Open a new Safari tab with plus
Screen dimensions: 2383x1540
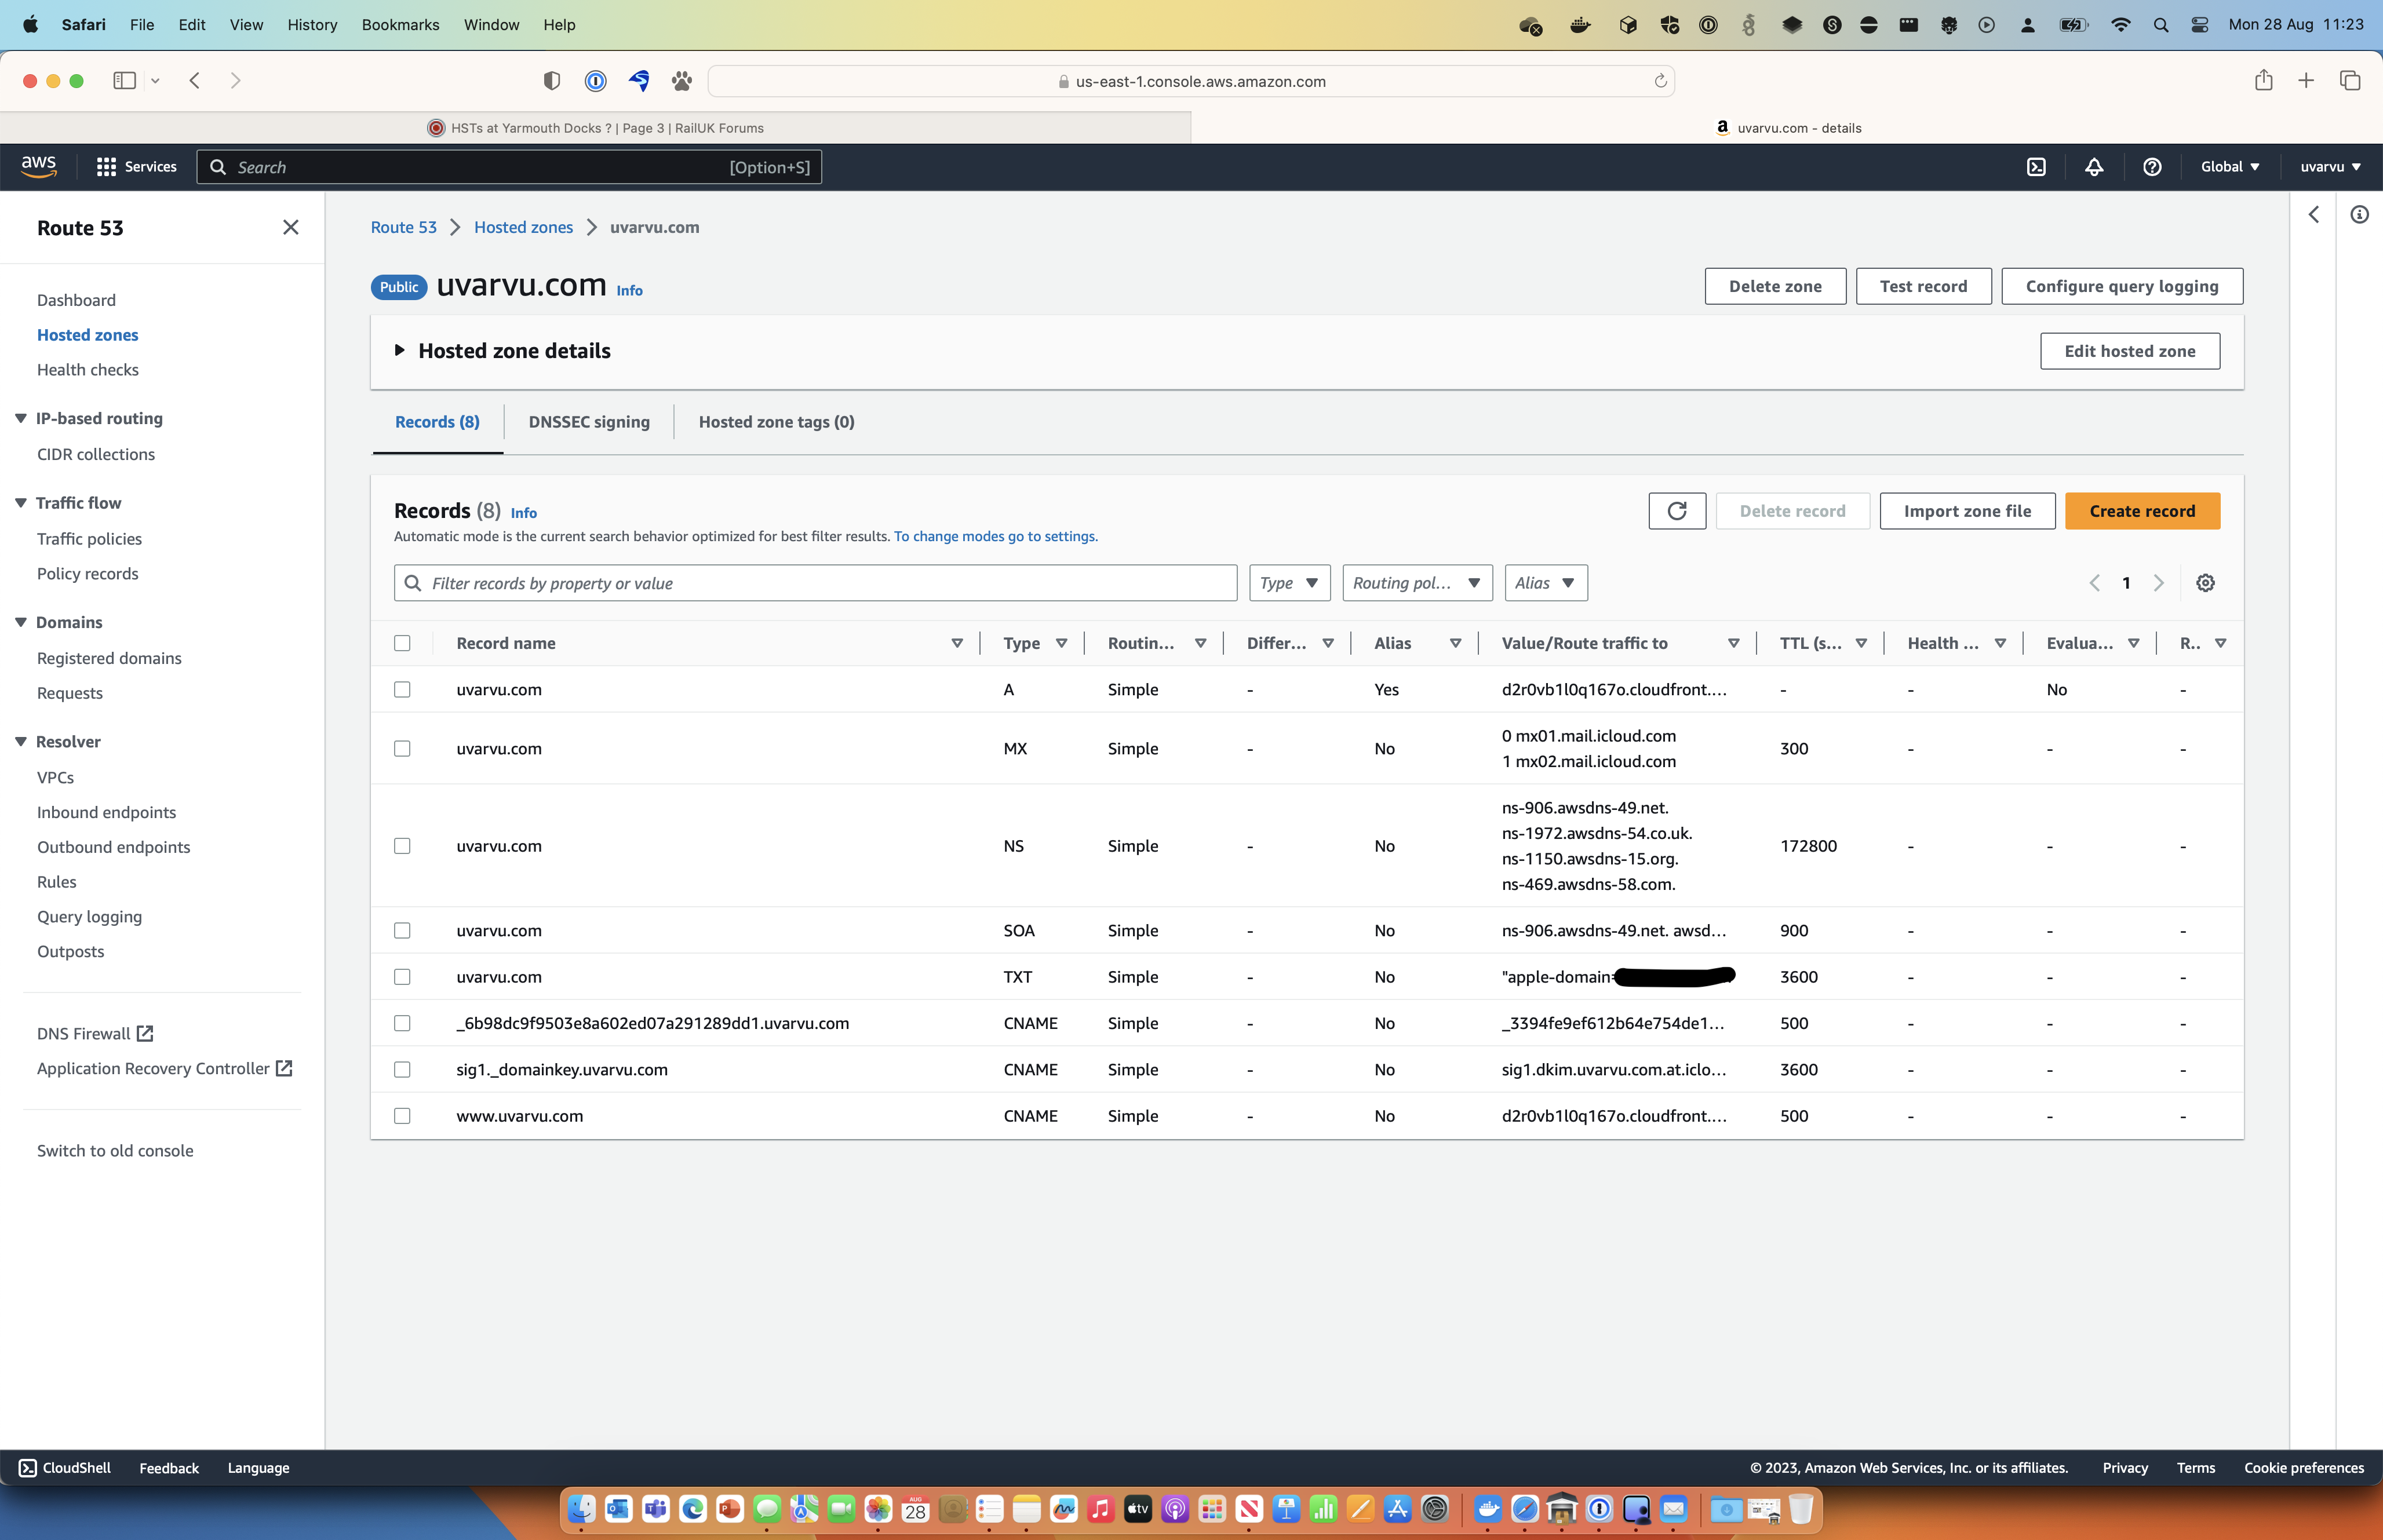[2306, 81]
